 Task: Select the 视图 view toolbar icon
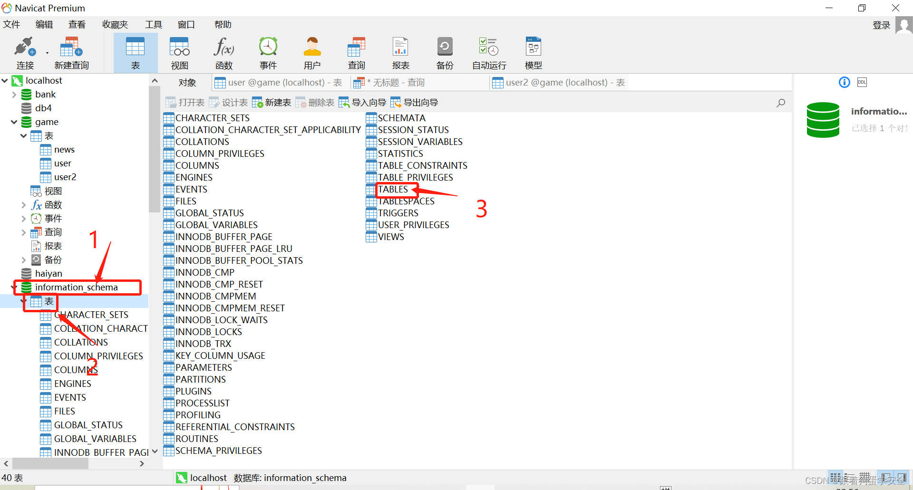tap(180, 47)
